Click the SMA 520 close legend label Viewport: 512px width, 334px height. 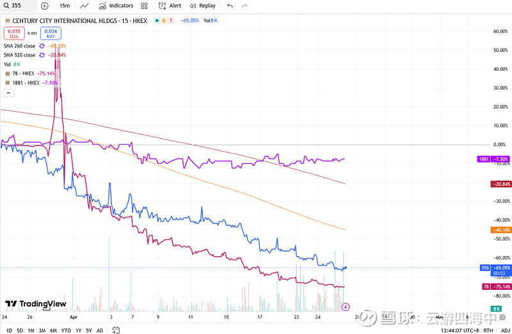pos(20,55)
